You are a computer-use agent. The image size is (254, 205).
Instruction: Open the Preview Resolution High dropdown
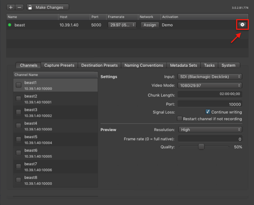210,130
